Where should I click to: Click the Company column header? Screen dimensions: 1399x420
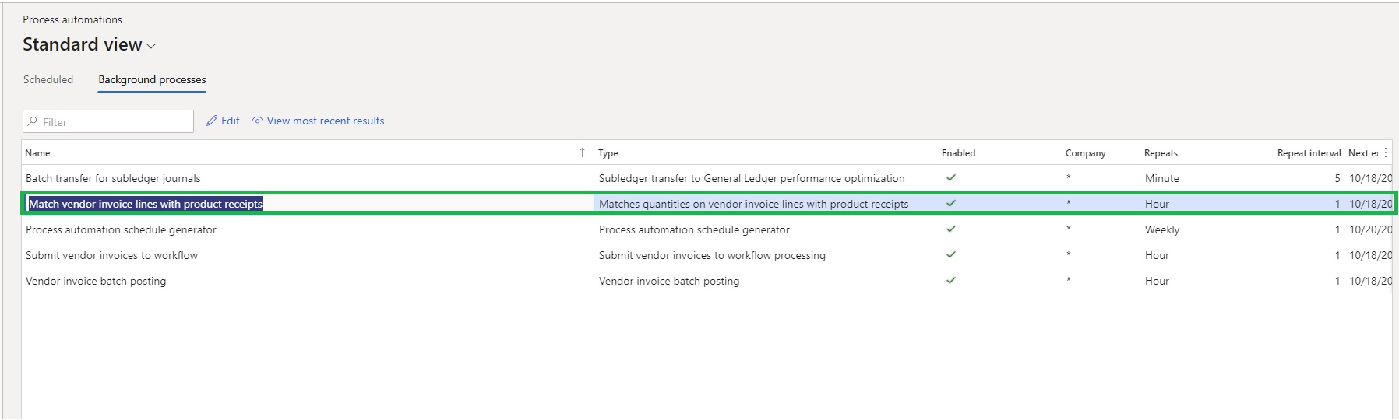pos(1085,153)
